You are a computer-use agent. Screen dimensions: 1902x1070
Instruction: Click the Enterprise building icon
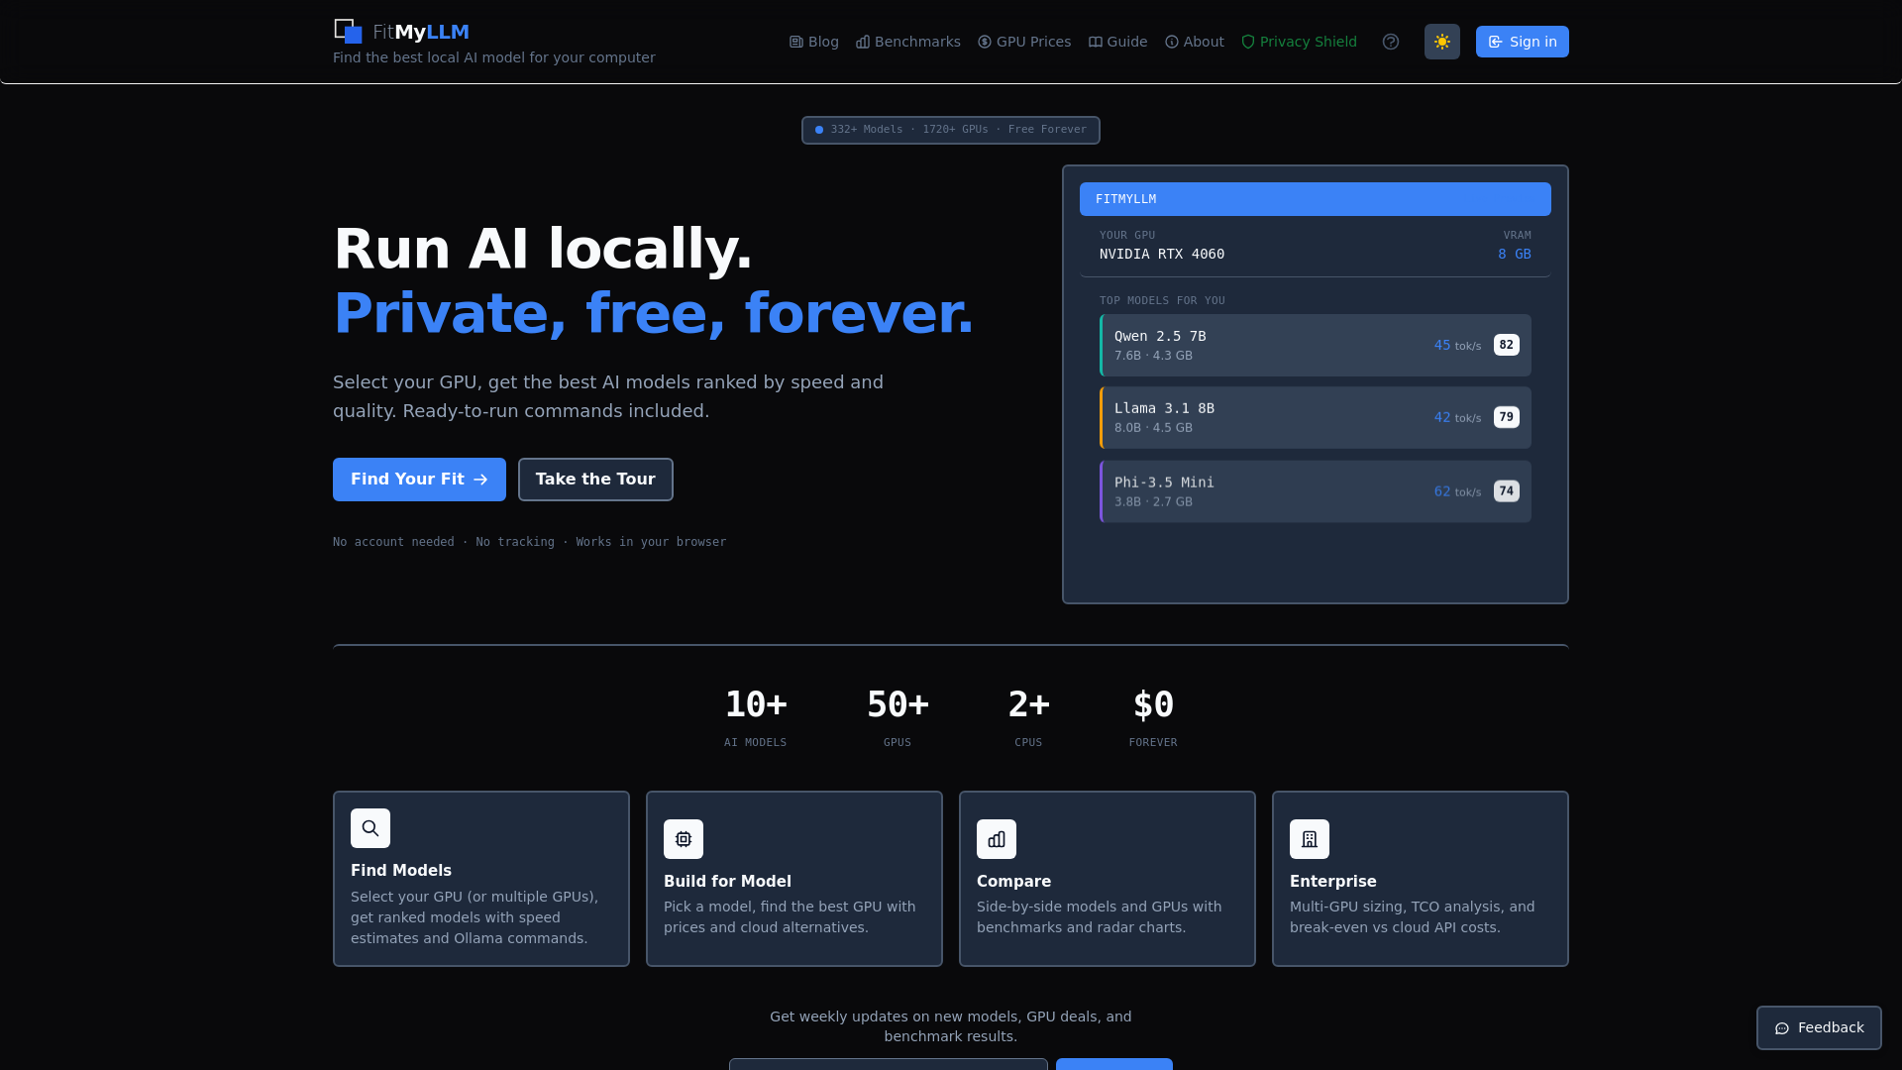pyautogui.click(x=1310, y=839)
